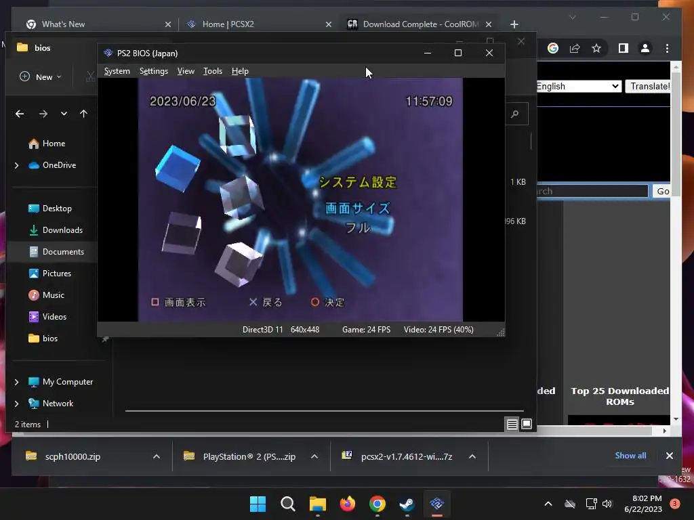Open Chrome from the taskbar
The image size is (694, 520).
[377, 504]
